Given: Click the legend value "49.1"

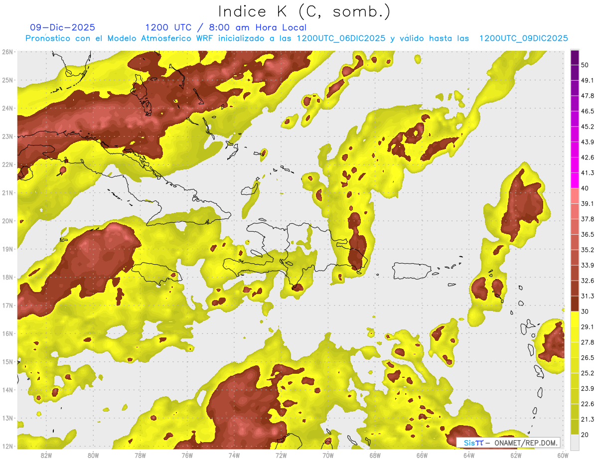Looking at the screenshot, I should point(588,80).
